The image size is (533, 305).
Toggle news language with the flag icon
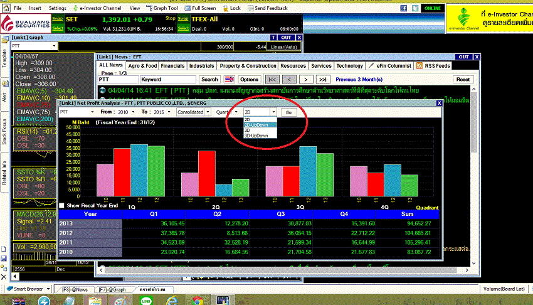pos(230,79)
